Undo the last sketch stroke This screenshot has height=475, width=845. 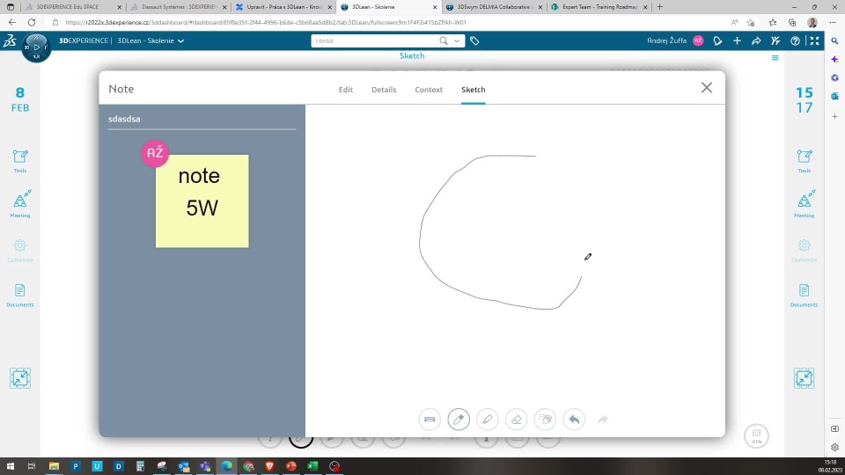(x=574, y=420)
